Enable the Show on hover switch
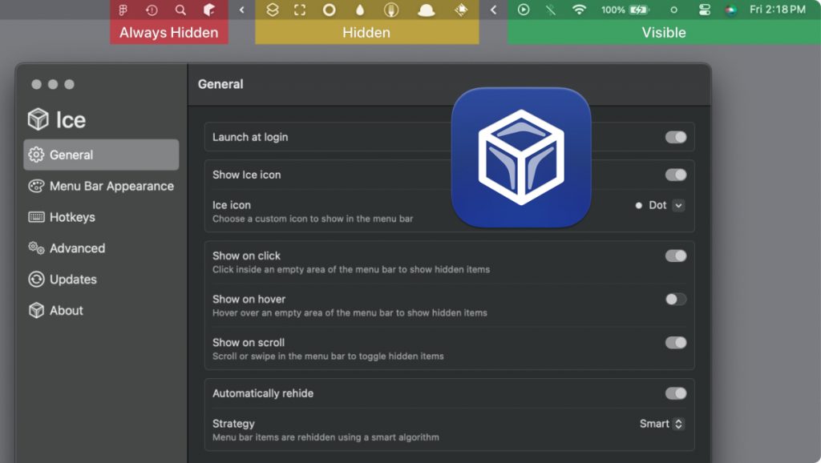This screenshot has height=463, width=821. pyautogui.click(x=675, y=299)
